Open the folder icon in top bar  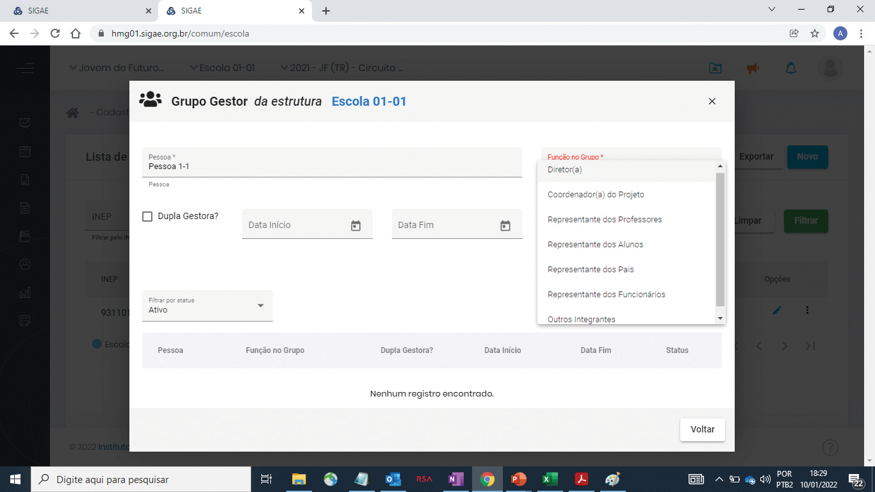click(x=715, y=68)
